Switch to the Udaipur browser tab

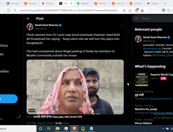pos(153,3)
